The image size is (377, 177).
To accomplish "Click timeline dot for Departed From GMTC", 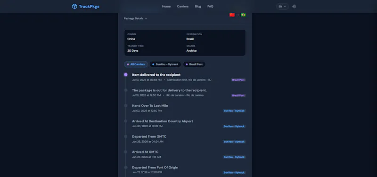I will tap(125, 137).
